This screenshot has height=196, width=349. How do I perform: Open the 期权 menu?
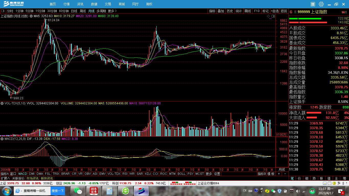(x=149, y=4)
